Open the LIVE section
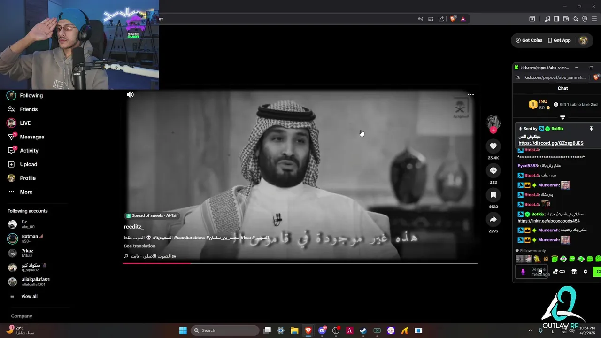The width and height of the screenshot is (601, 338). pyautogui.click(x=19, y=123)
